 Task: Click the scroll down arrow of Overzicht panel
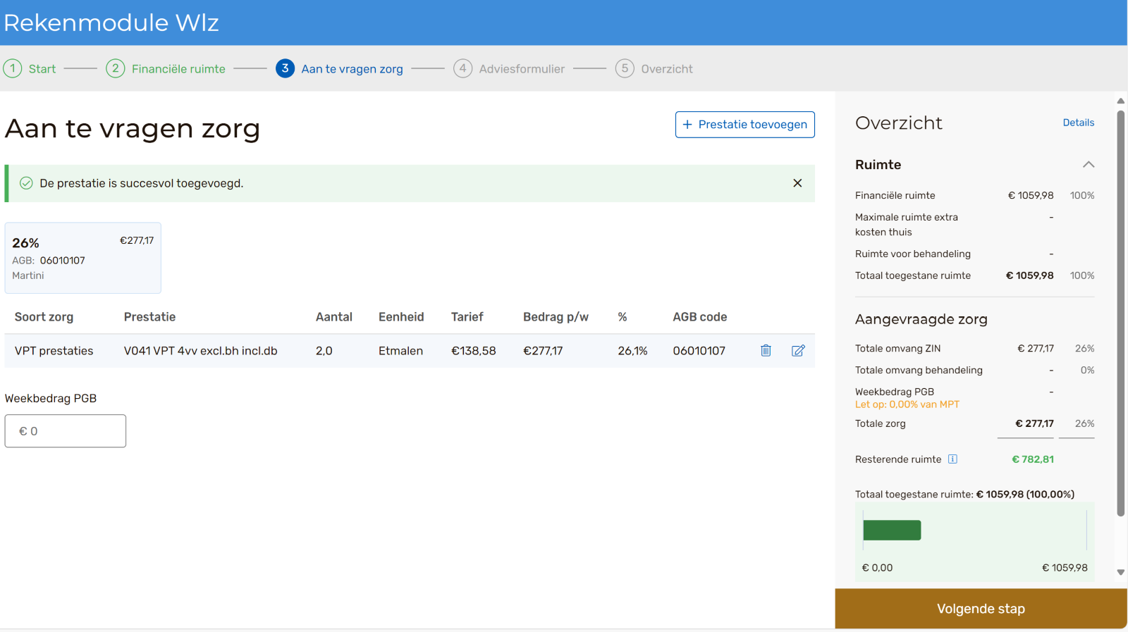click(x=1121, y=572)
